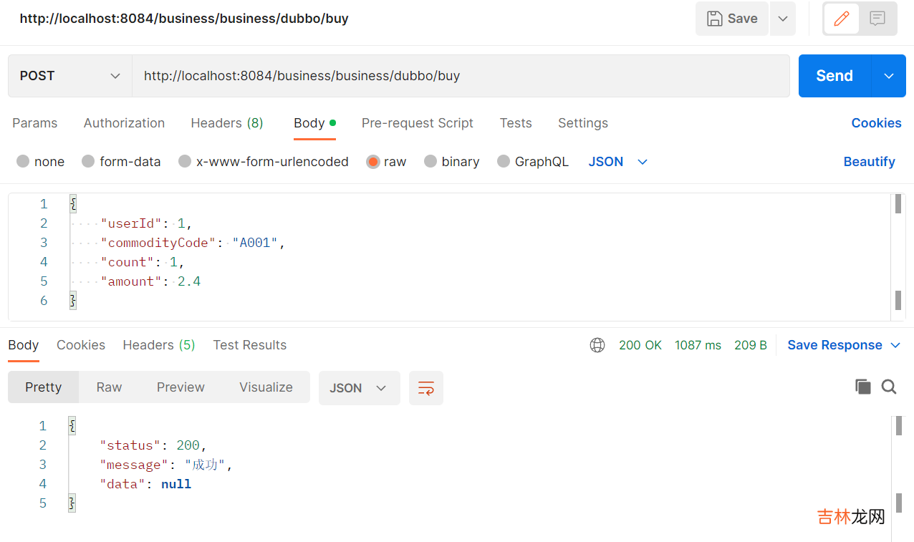The width and height of the screenshot is (914, 542).
Task: Copy response using the copy icon
Action: (x=863, y=387)
